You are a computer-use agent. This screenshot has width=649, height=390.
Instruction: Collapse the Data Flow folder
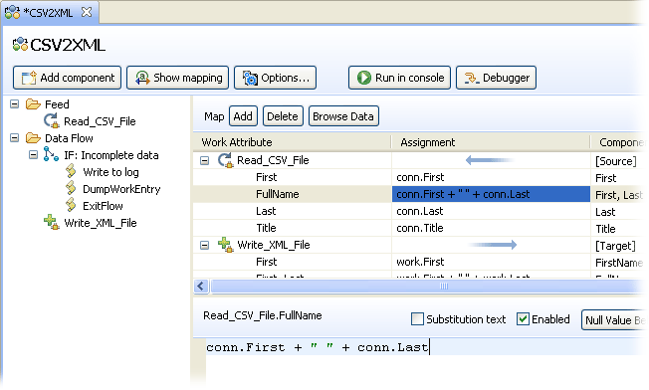(15, 137)
